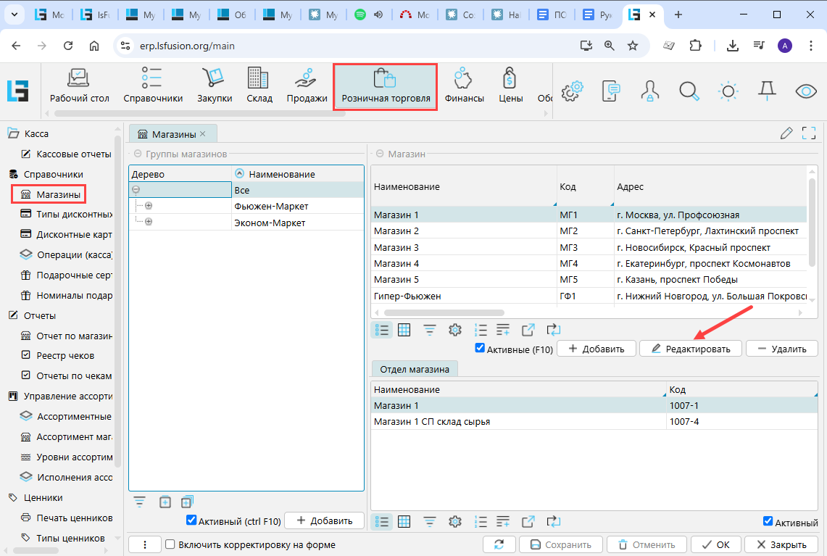Open settings gear icon in top toolbar
827x556 pixels.
(573, 90)
